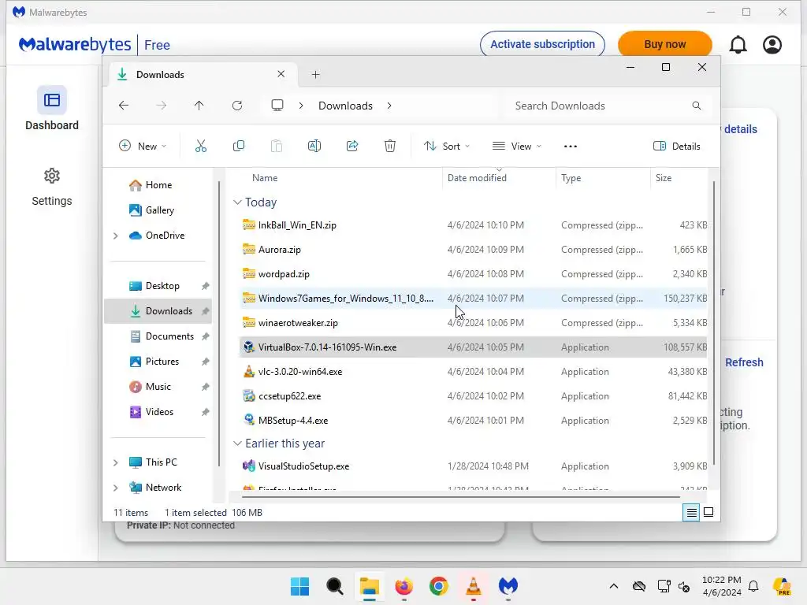The height and width of the screenshot is (605, 807).
Task: Open Documents in navigation pane
Action: (x=158, y=336)
